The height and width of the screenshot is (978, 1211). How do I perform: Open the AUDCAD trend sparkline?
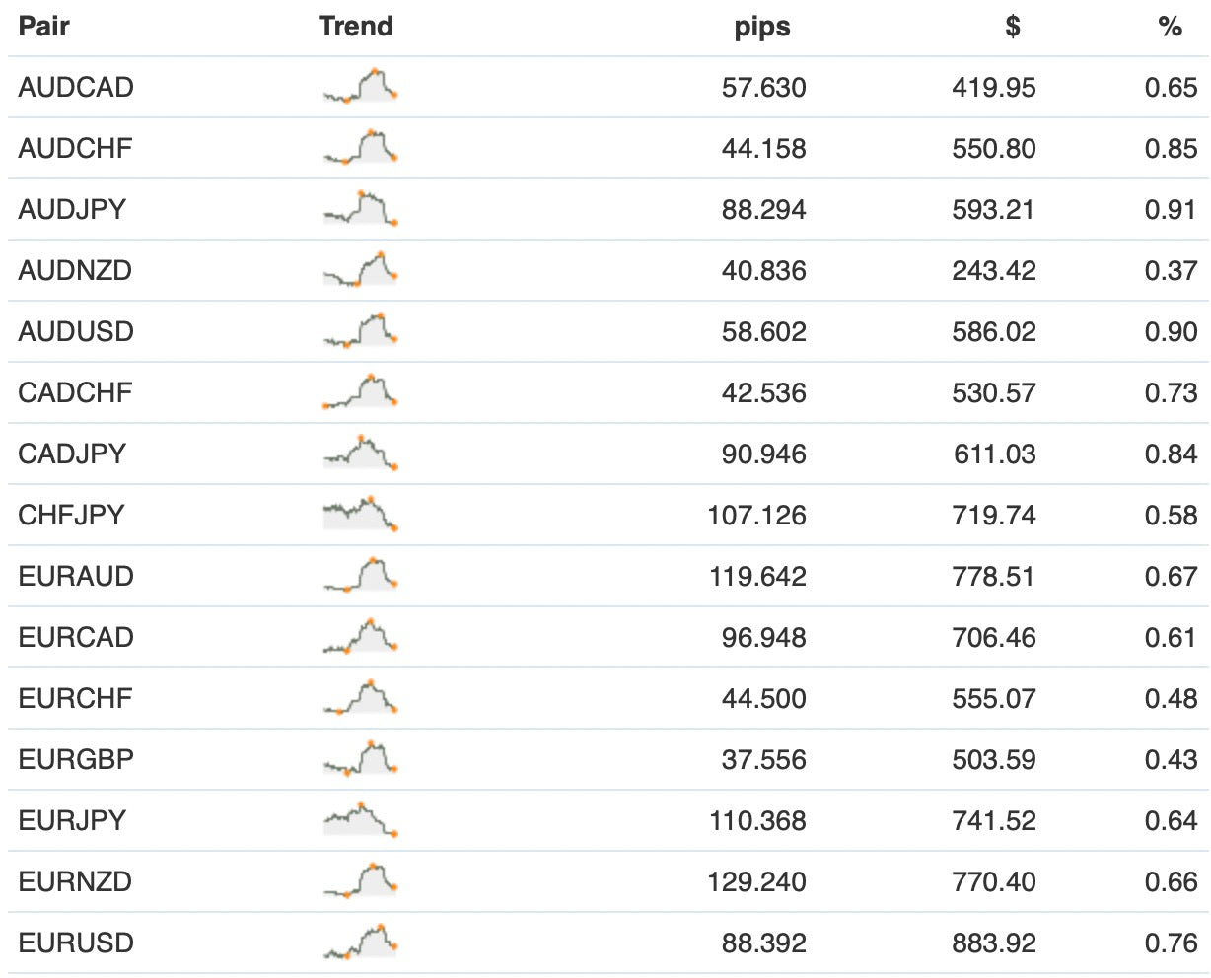360,87
